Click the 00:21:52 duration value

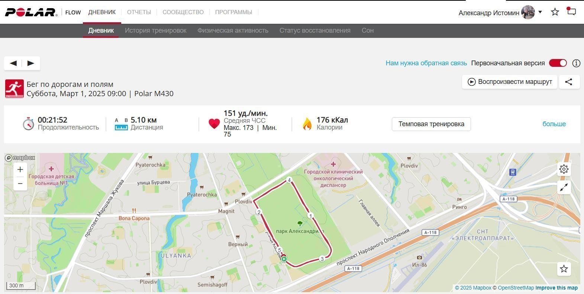coord(52,120)
